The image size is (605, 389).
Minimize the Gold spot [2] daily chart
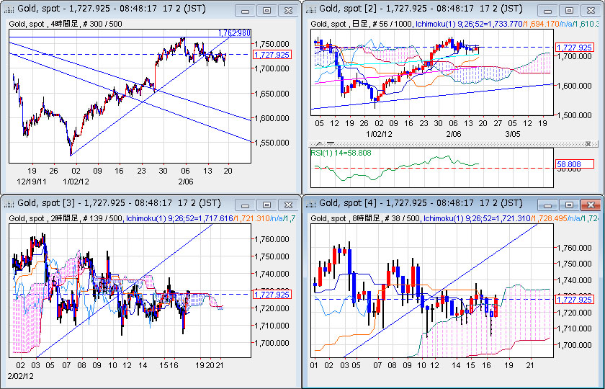click(549, 10)
